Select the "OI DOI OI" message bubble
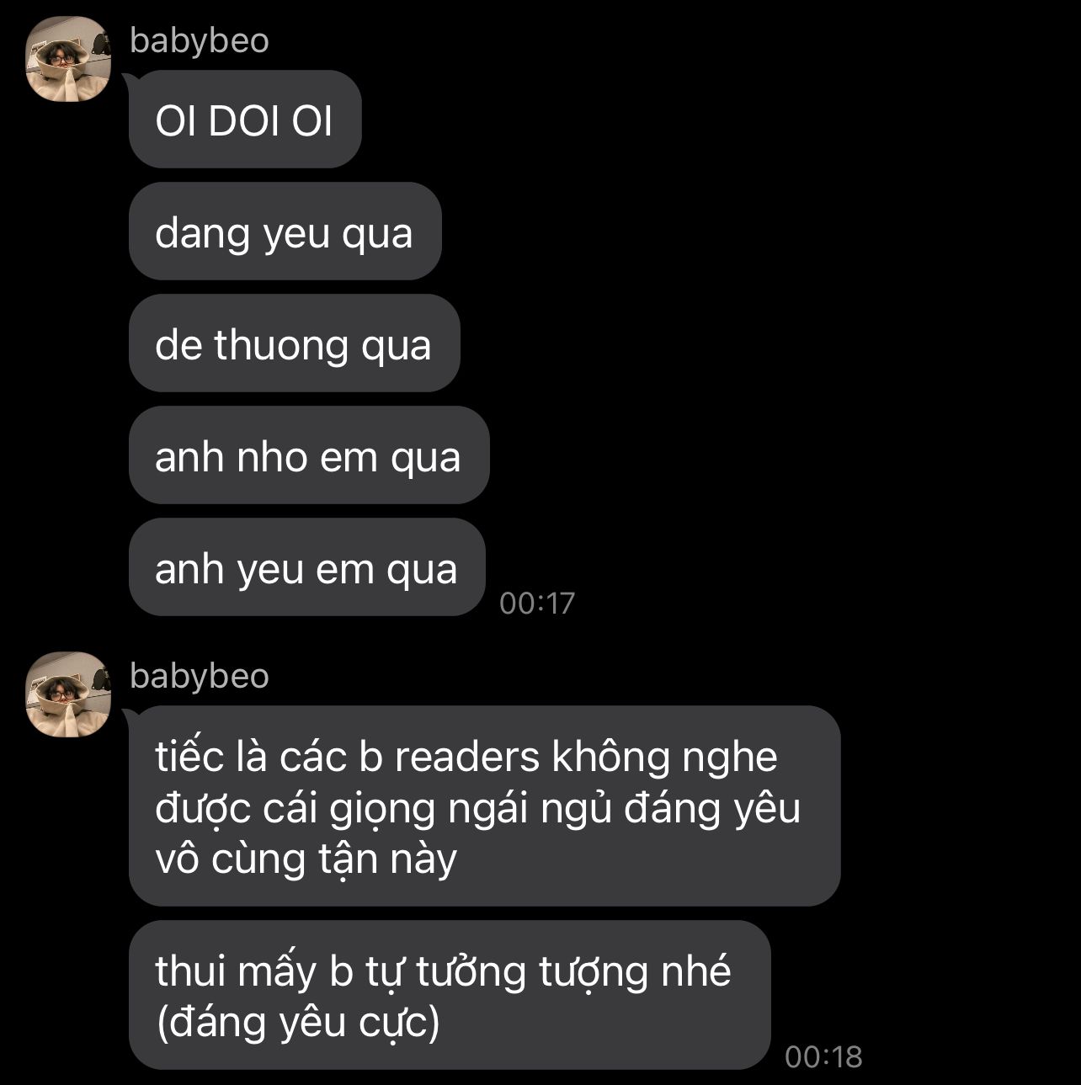Viewport: 1081px width, 1085px height. [245, 120]
